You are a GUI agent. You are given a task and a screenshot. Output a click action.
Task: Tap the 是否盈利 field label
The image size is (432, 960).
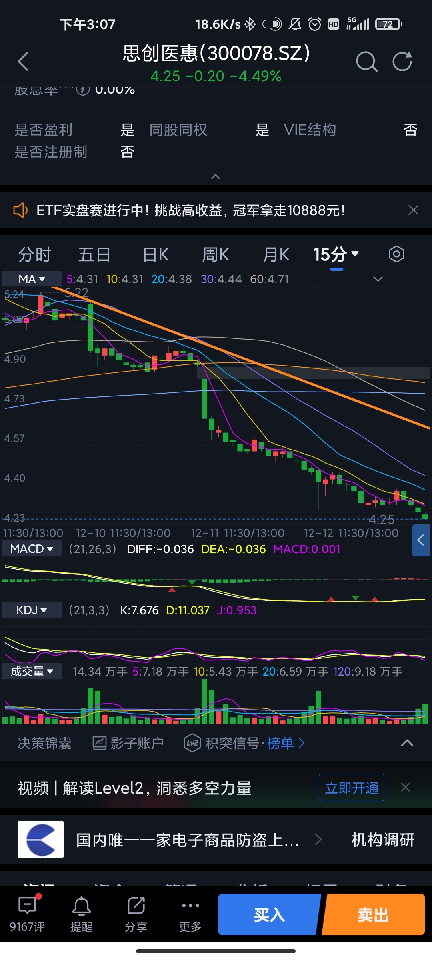[43, 130]
